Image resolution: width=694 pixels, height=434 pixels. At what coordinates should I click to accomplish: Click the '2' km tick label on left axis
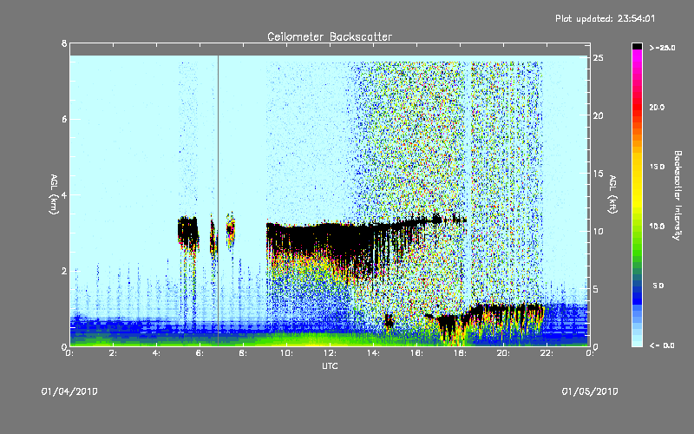[x=64, y=271]
